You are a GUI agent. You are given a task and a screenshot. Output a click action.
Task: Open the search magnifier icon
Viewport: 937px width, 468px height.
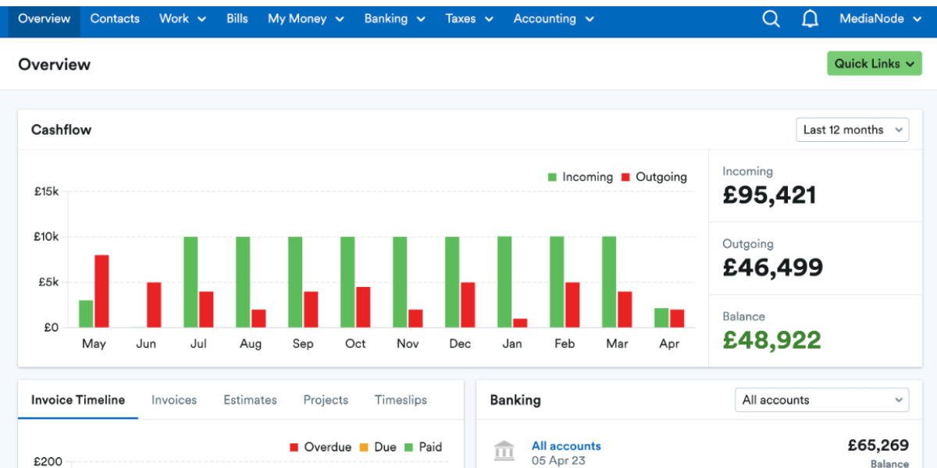(x=771, y=18)
